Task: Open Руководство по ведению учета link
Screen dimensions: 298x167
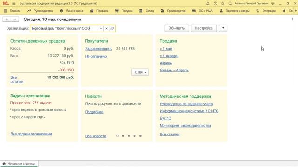Action: click(x=186, y=104)
